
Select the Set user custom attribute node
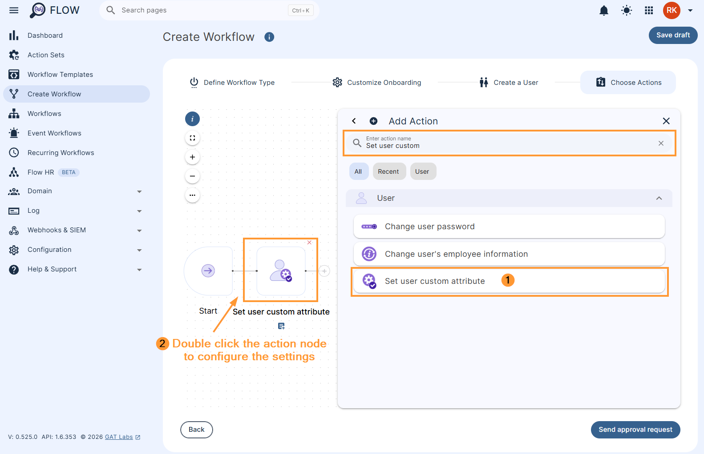pos(281,271)
